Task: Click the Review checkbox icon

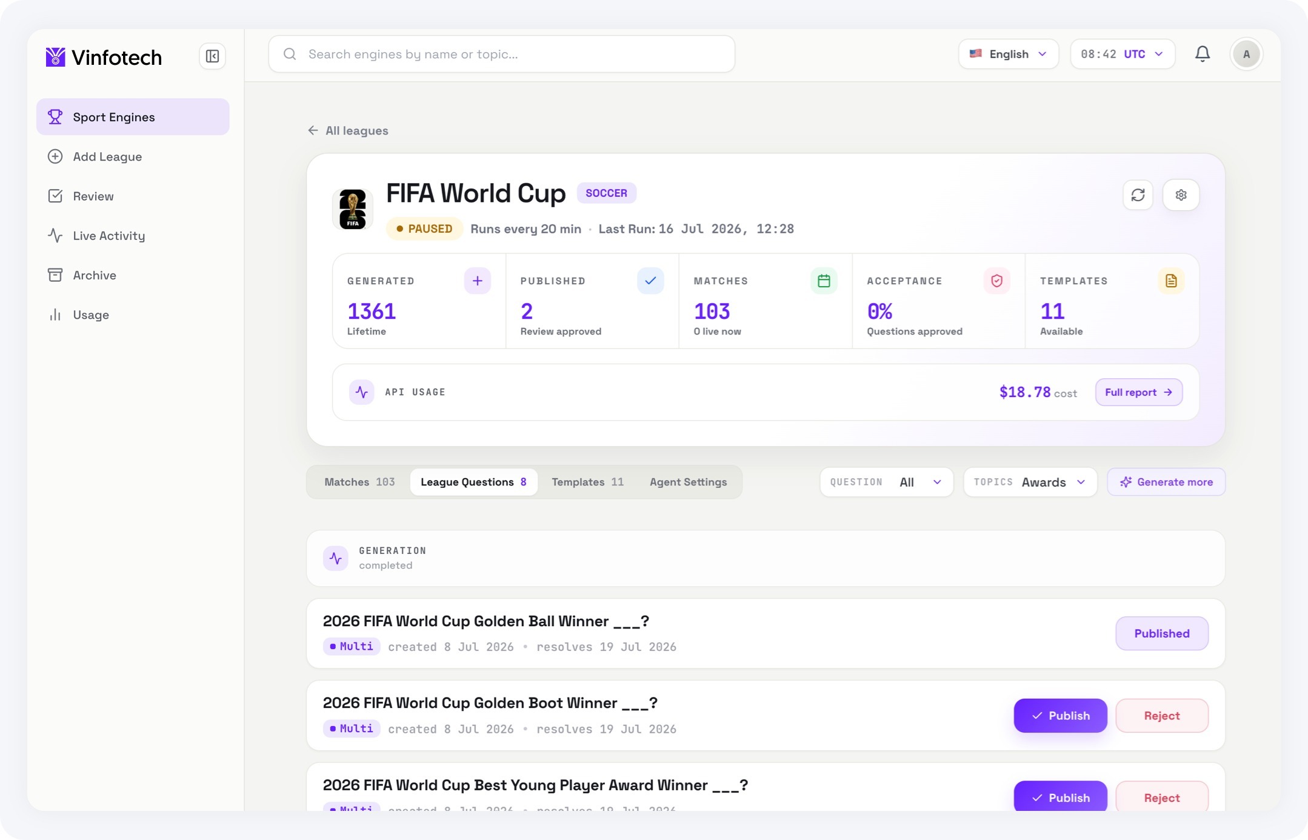Action: [x=55, y=196]
